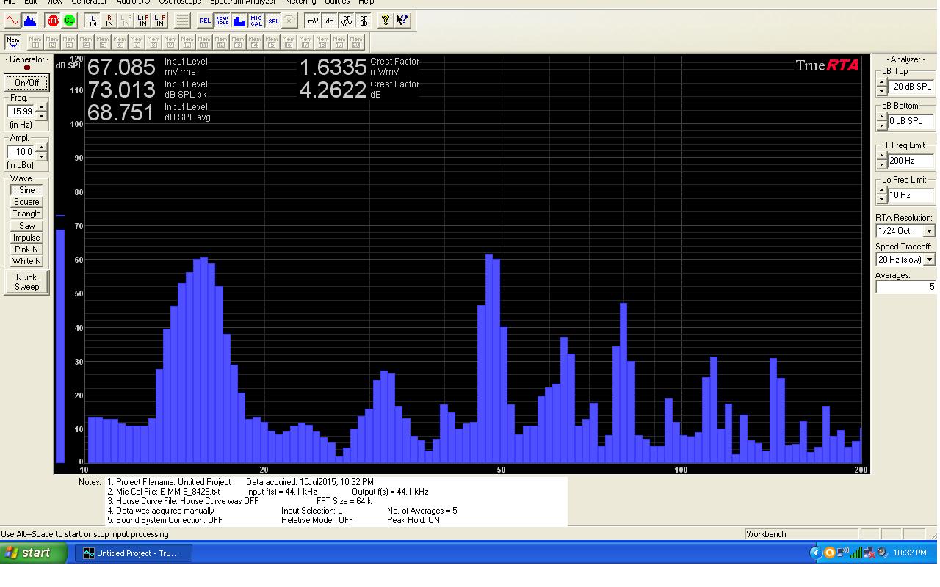
Task: Click the green GO icon
Action: click(70, 21)
